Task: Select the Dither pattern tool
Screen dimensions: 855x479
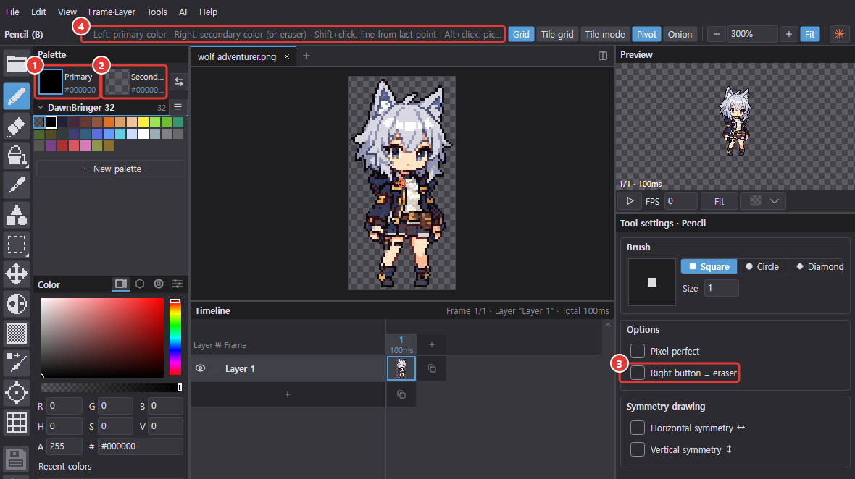Action: click(x=17, y=333)
